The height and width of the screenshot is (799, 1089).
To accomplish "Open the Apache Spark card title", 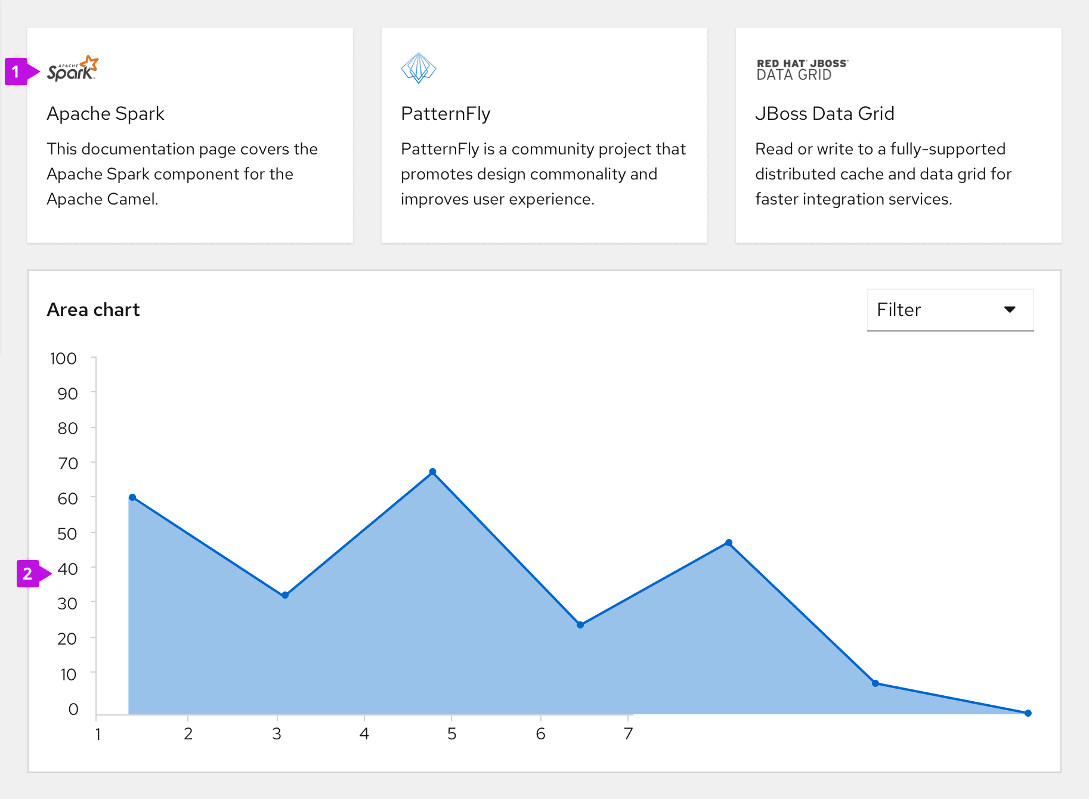I will pos(106,113).
